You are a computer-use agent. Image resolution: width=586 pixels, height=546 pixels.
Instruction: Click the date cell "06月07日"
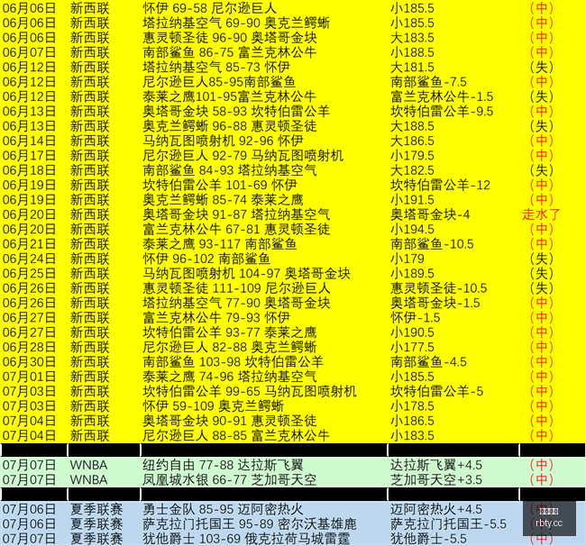click(29, 52)
